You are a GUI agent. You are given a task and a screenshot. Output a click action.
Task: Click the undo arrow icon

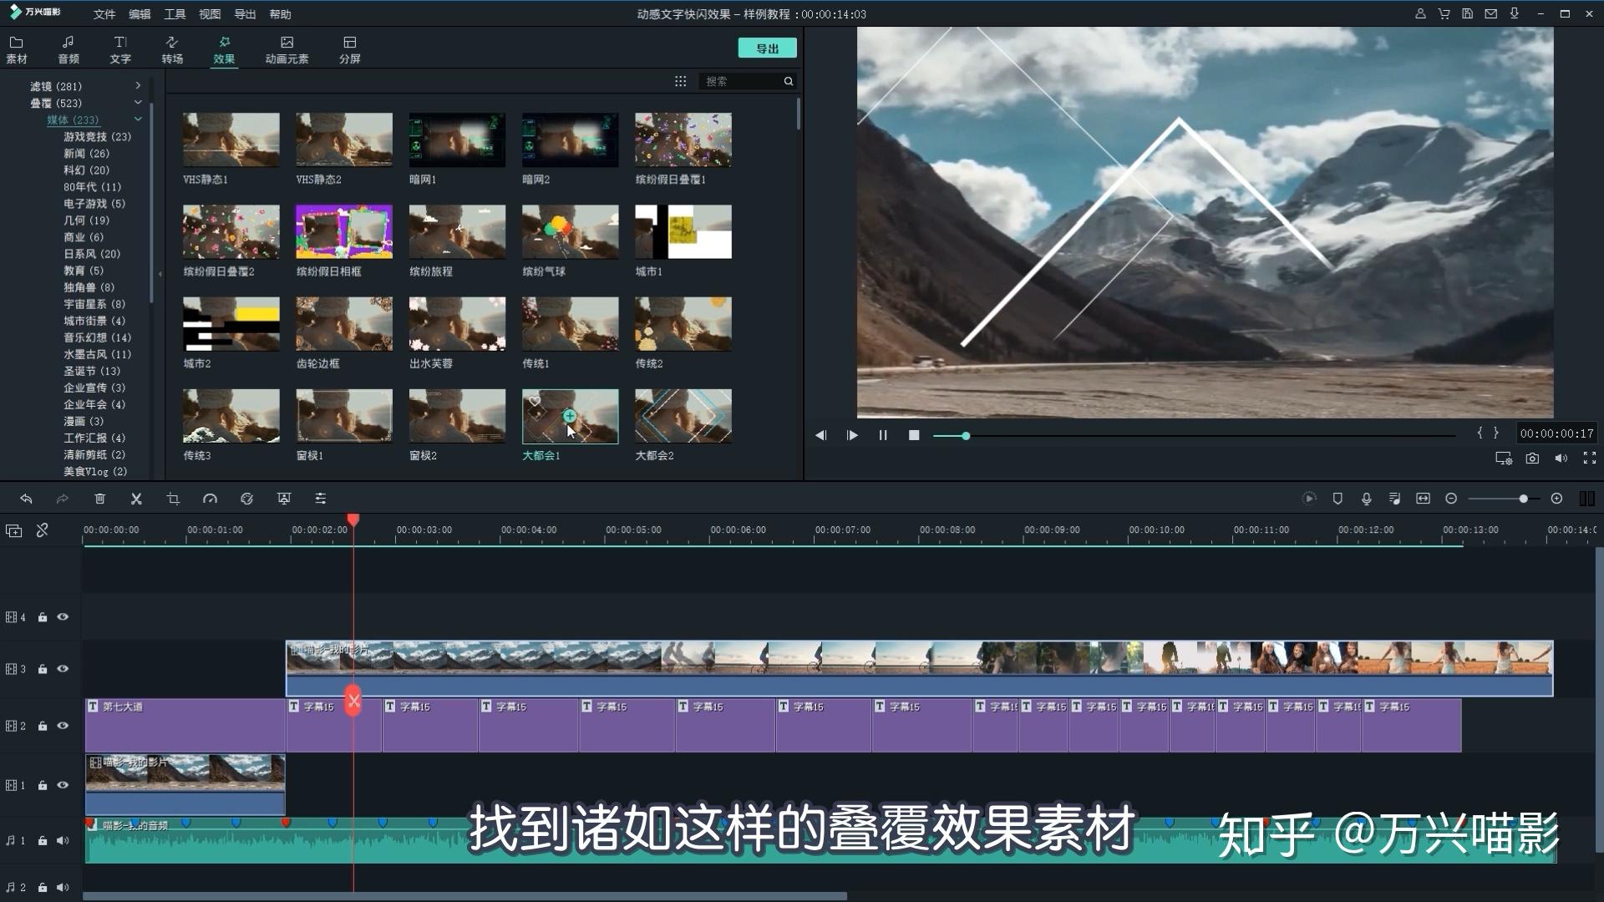pos(26,499)
